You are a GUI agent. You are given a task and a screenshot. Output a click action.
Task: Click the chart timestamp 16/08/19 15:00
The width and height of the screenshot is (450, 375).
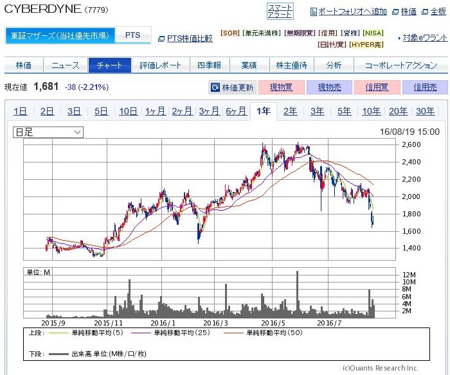410,132
